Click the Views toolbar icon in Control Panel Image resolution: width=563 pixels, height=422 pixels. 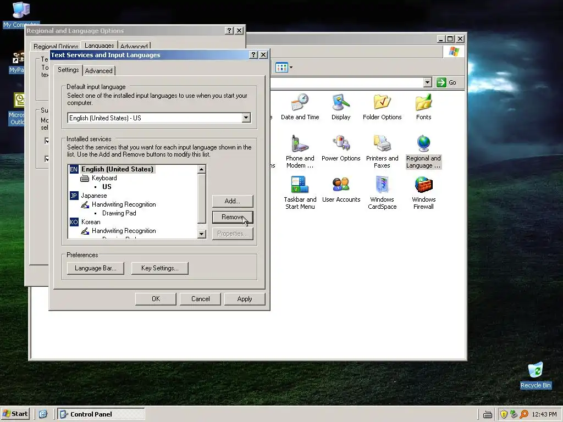pos(281,68)
